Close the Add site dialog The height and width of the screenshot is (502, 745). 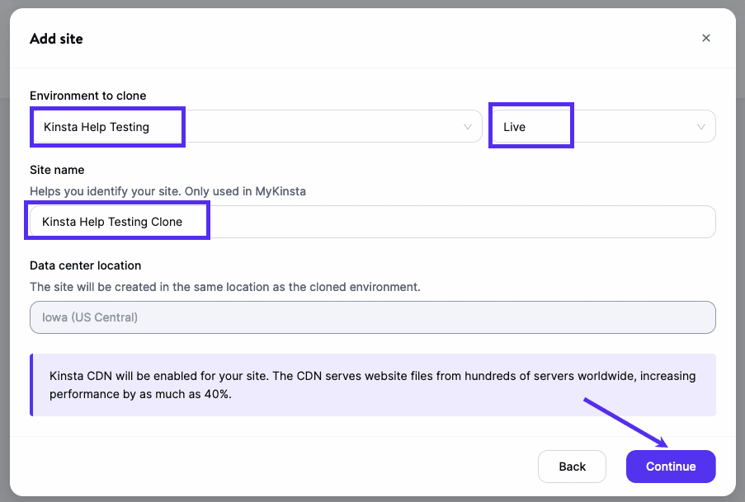[705, 38]
